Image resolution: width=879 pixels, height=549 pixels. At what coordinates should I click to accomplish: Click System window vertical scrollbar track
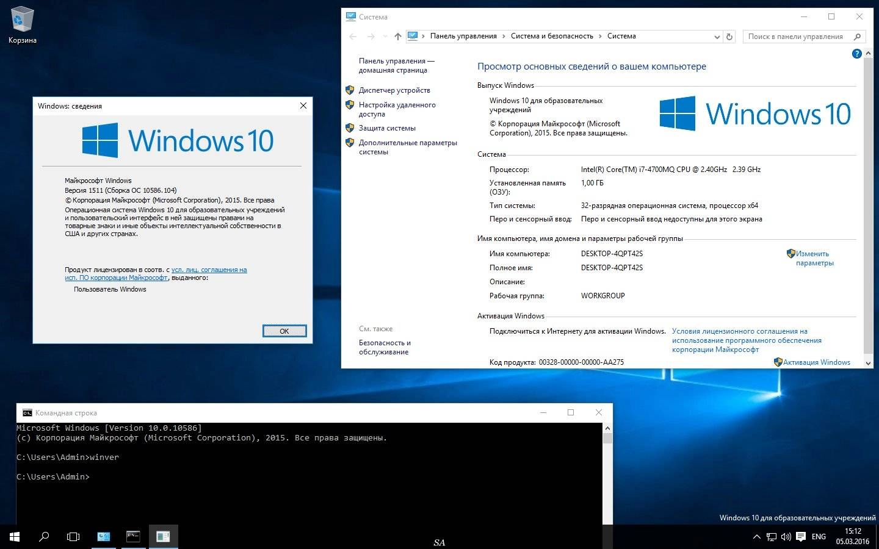pos(869,207)
